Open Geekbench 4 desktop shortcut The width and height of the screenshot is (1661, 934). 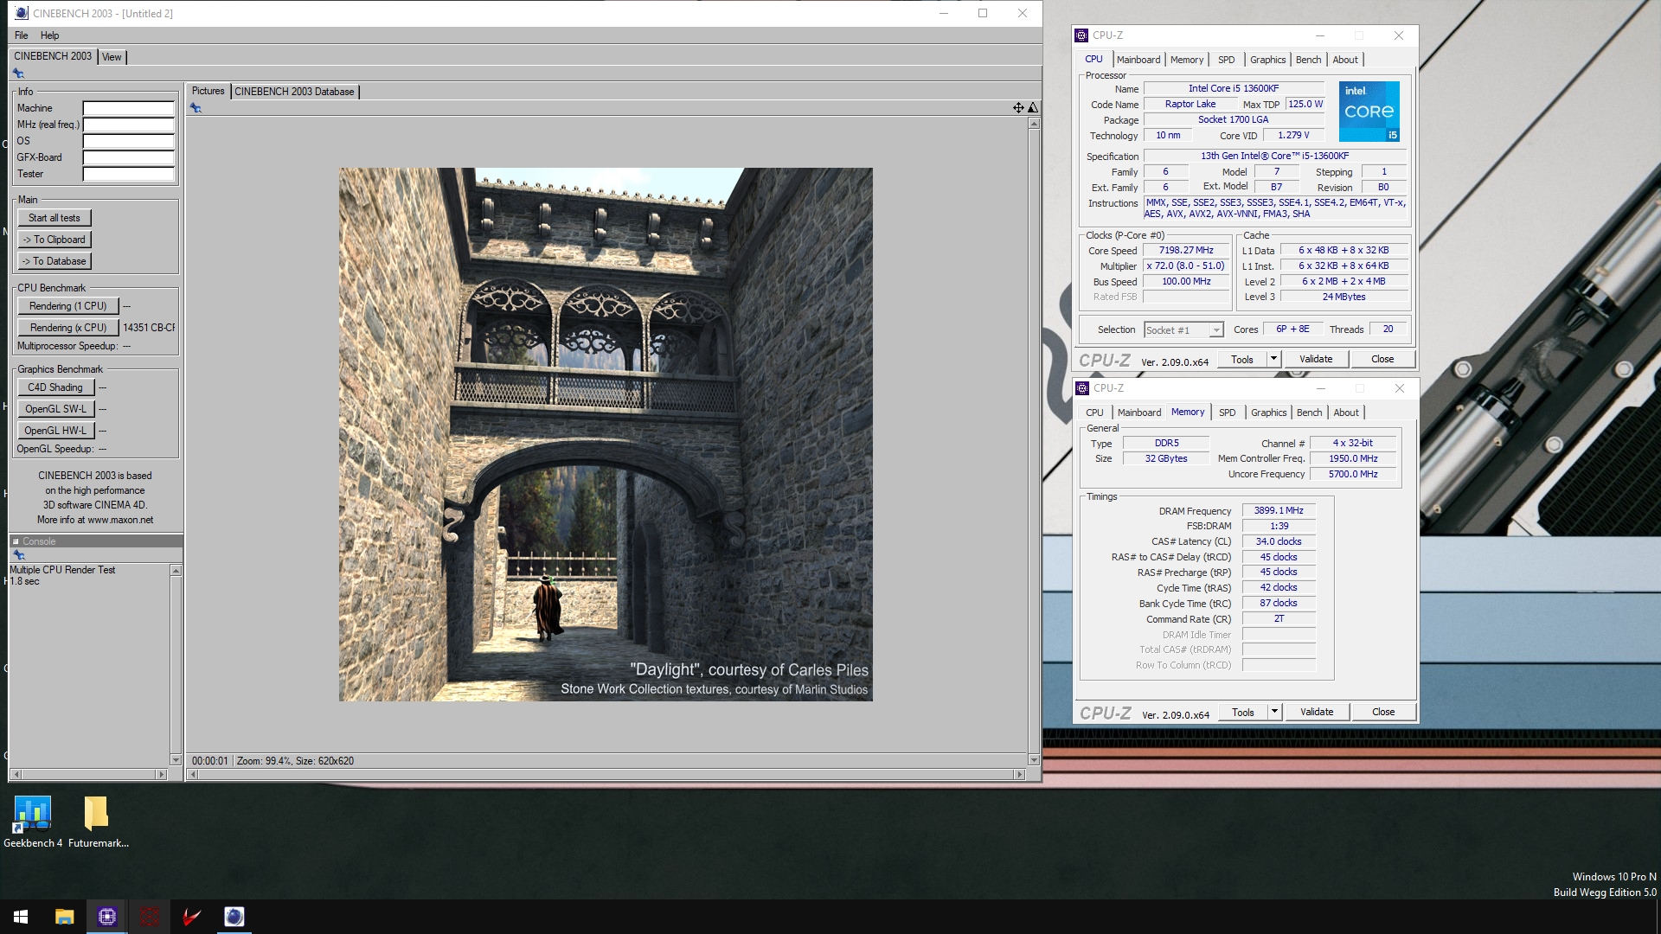[x=33, y=822]
